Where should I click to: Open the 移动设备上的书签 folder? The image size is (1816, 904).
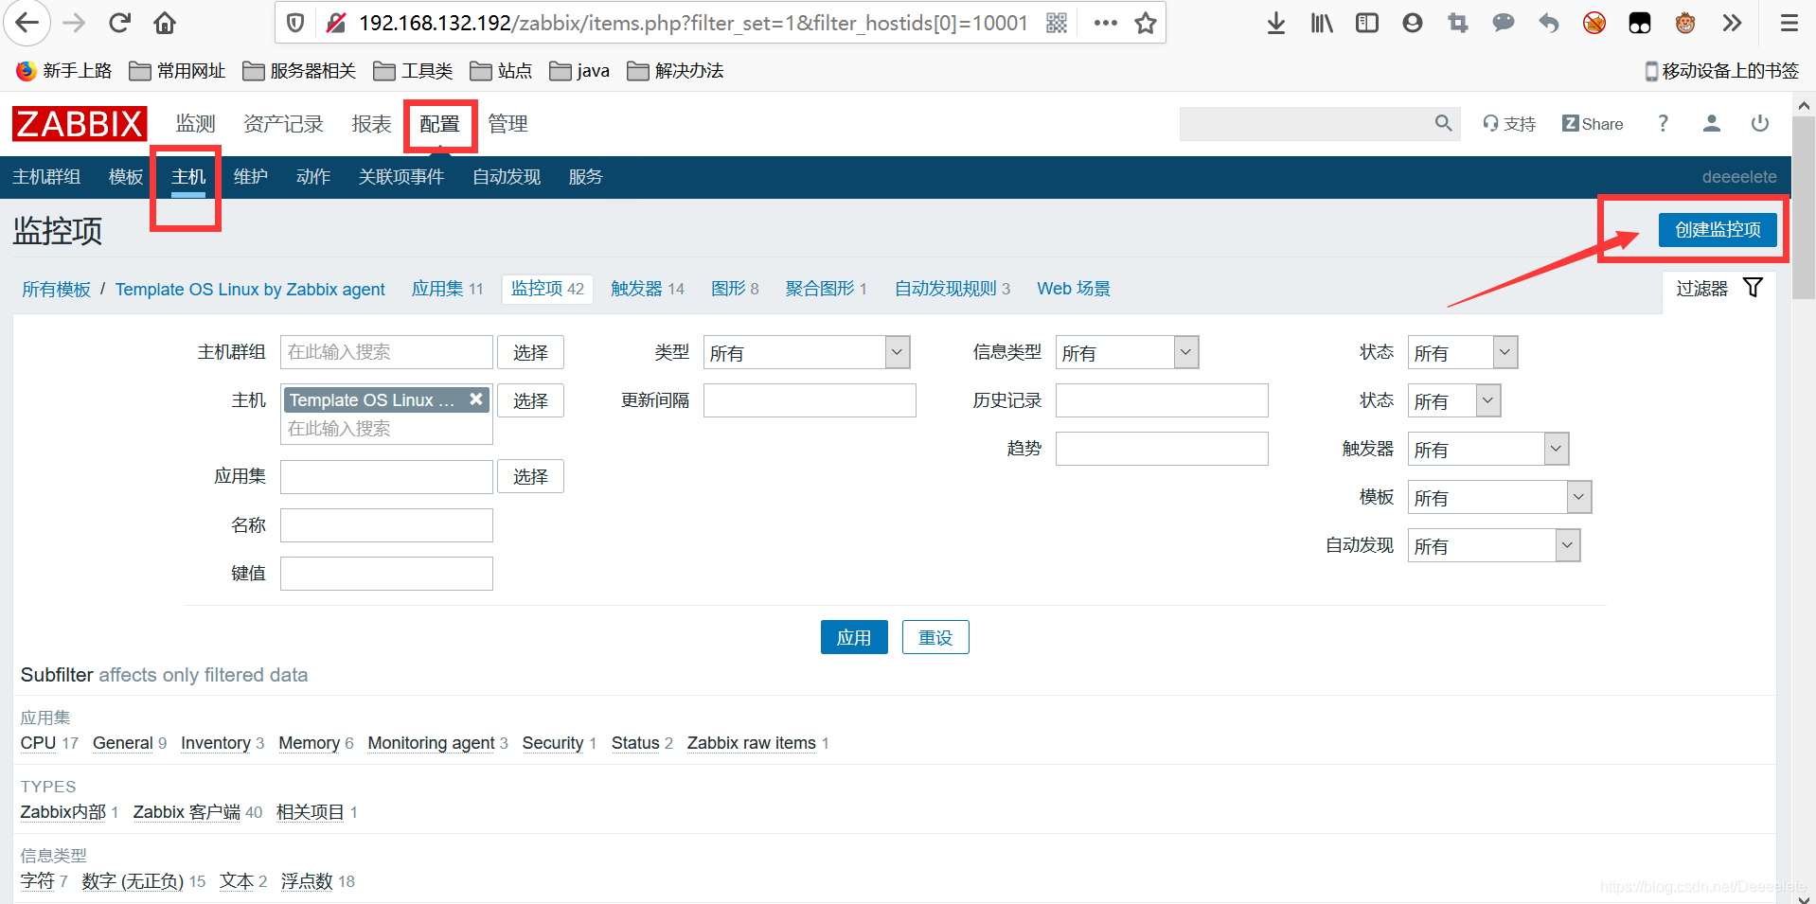[x=1721, y=71]
